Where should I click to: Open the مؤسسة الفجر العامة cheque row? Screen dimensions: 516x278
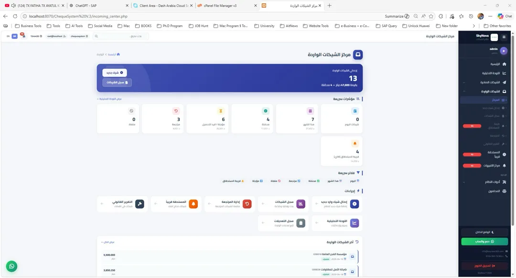[x=229, y=256]
